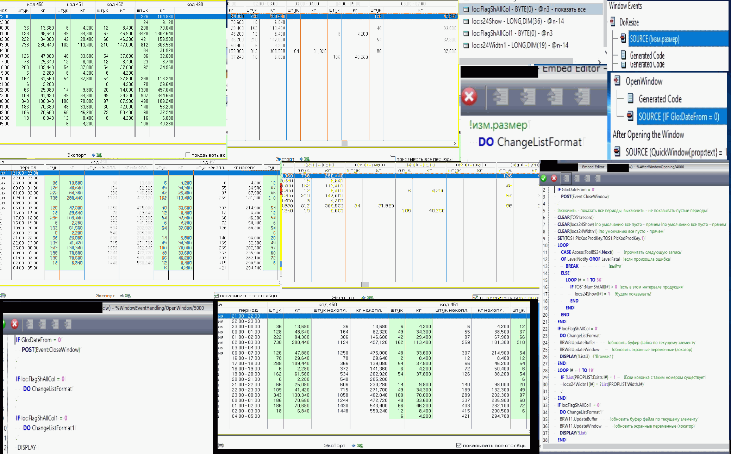
Task: Click horizontal scrollbar thumb under top-middle table
Action: tap(345, 143)
